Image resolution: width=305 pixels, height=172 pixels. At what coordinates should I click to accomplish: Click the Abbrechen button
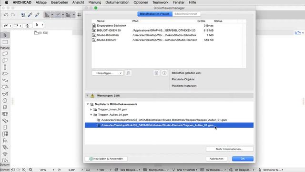(x=216, y=159)
